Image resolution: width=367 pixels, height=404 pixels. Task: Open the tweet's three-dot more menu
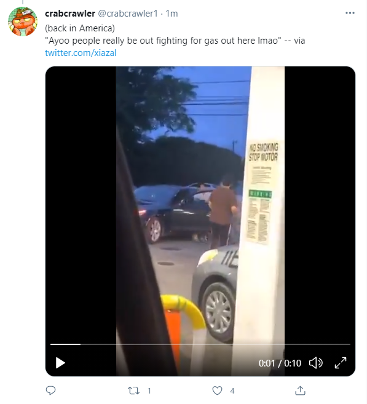pyautogui.click(x=350, y=13)
